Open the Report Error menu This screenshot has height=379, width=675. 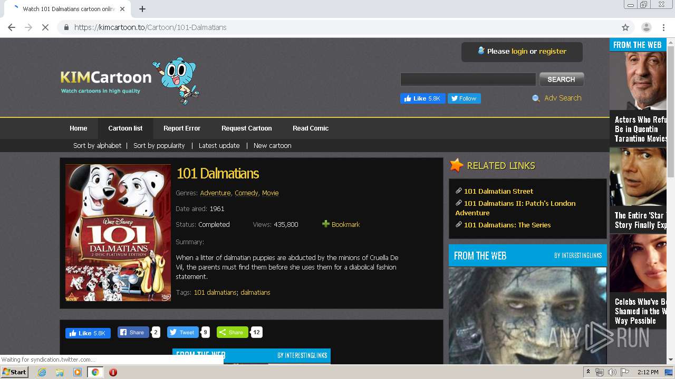[x=182, y=128]
